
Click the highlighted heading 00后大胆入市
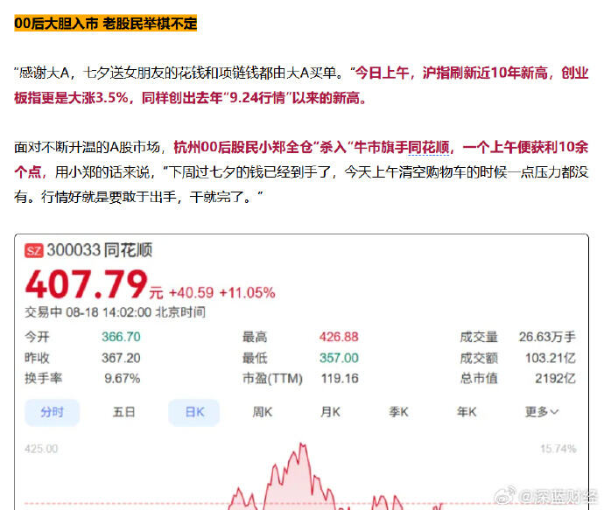coord(56,24)
